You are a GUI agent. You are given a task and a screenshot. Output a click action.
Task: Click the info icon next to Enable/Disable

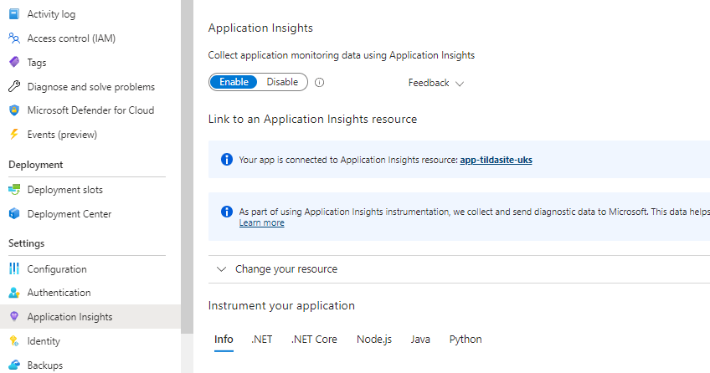click(x=319, y=82)
